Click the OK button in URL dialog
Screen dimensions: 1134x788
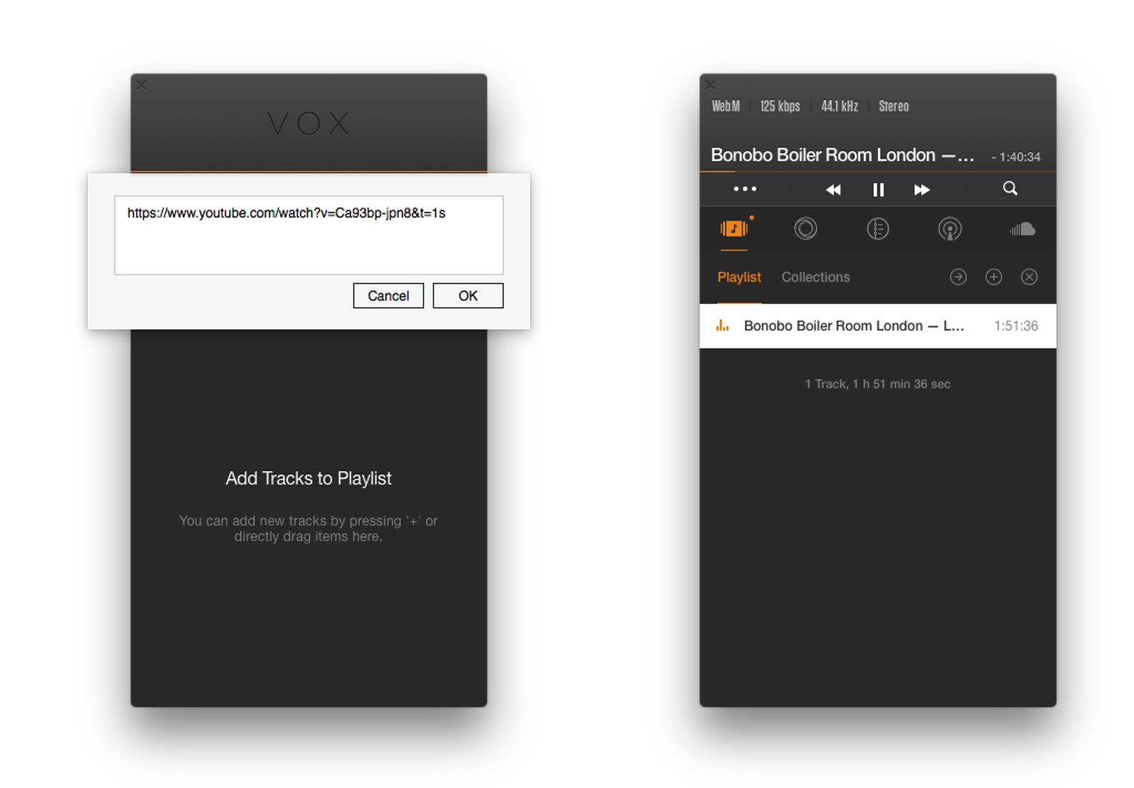click(x=467, y=295)
